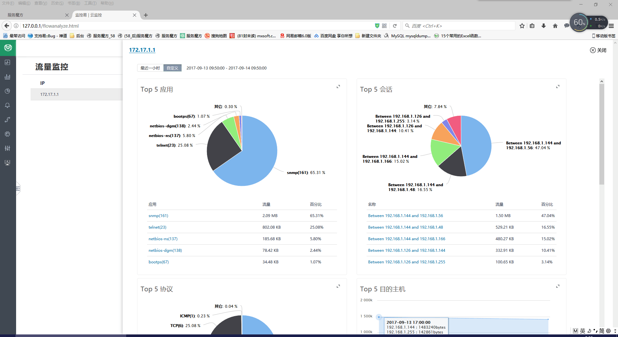Click the bookmark star icon

pyautogui.click(x=522, y=26)
